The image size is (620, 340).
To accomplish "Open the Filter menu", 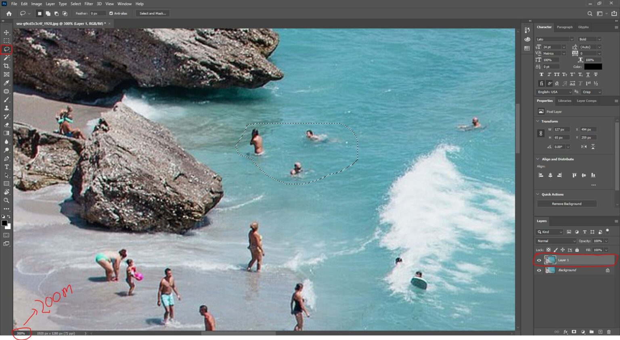I will coord(89,4).
